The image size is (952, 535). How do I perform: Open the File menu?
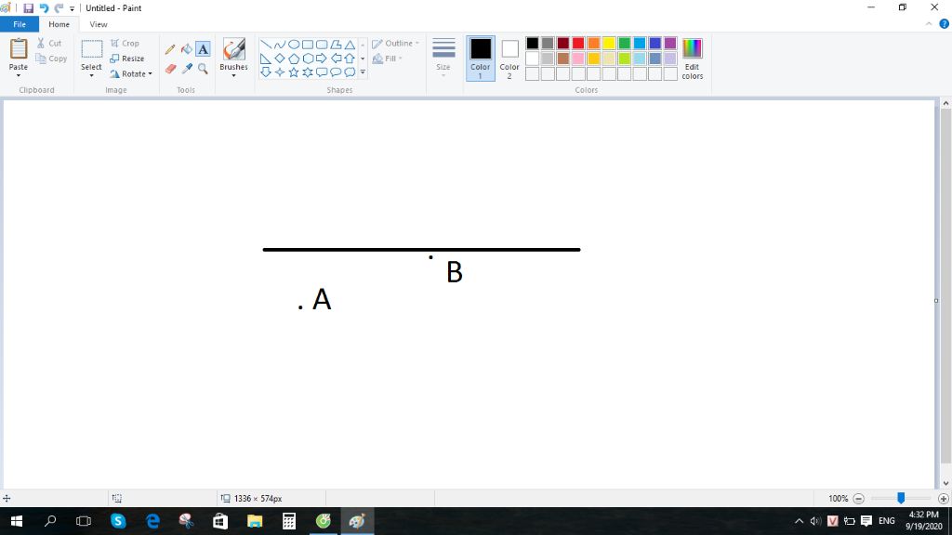(x=20, y=24)
